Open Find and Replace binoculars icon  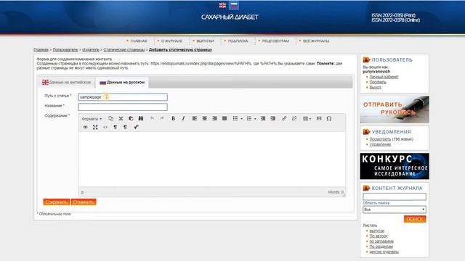point(141,118)
